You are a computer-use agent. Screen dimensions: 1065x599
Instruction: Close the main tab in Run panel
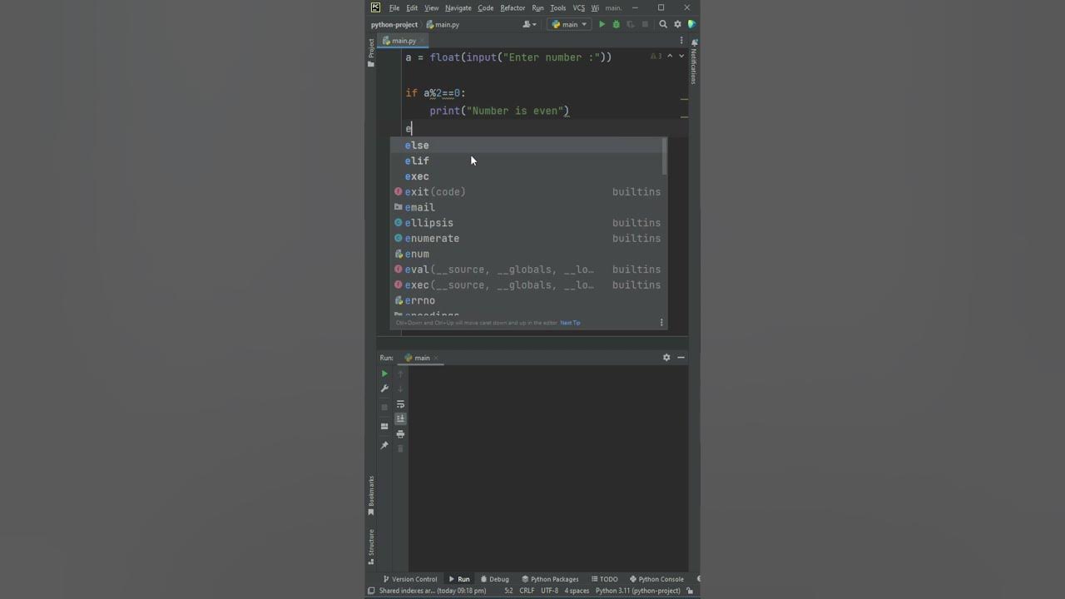click(436, 358)
